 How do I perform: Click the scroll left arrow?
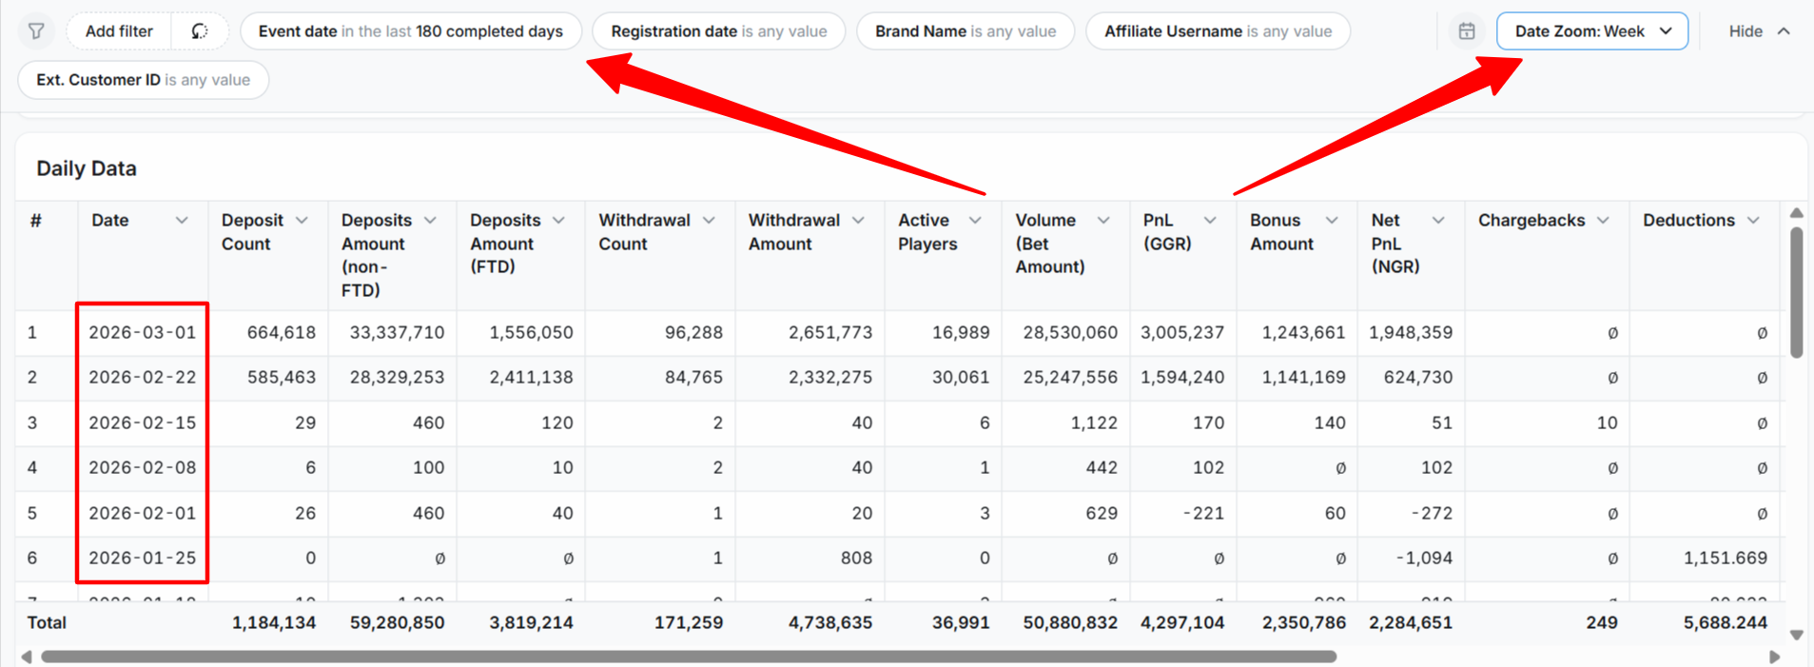pos(27,657)
